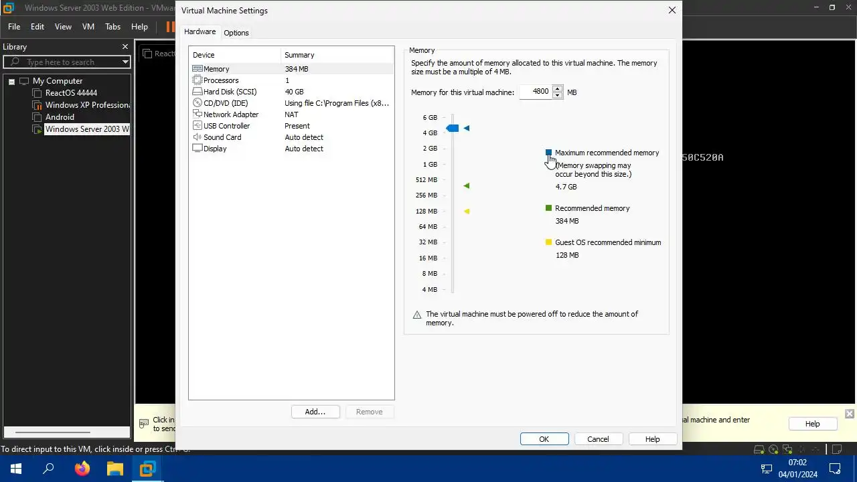Select the Display monitor icon
Viewport: 857px width, 482px height.
coord(198,149)
